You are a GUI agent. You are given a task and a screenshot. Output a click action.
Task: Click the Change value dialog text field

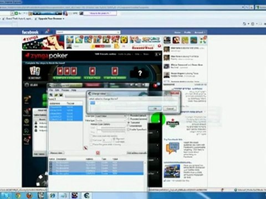tap(134, 103)
